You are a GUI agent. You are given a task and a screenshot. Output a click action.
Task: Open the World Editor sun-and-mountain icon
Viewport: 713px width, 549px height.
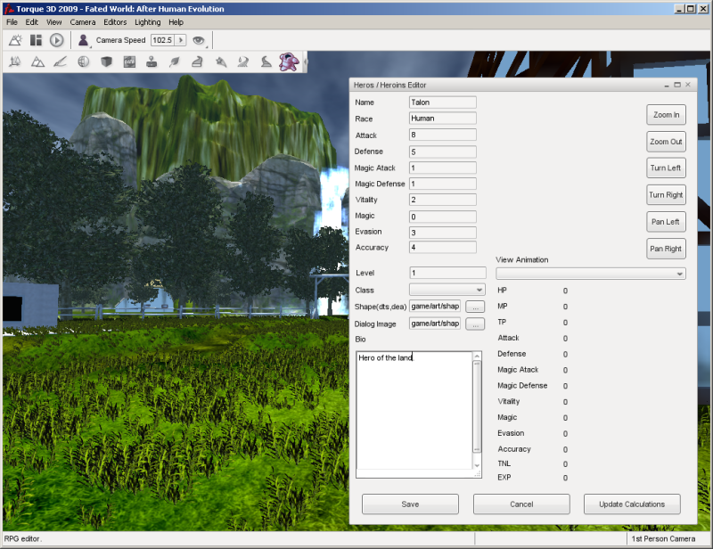15,40
